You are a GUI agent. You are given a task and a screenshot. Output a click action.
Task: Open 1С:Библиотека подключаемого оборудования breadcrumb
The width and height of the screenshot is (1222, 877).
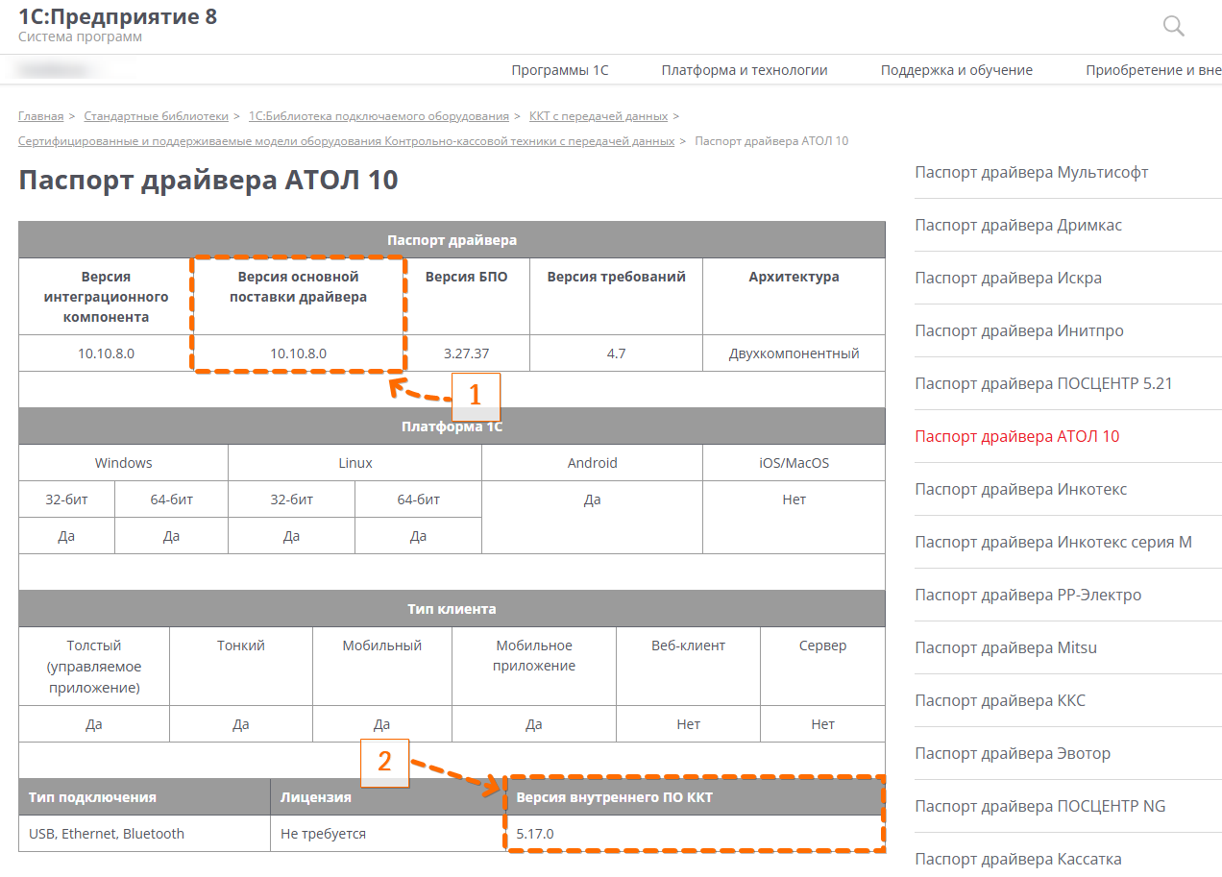[379, 116]
